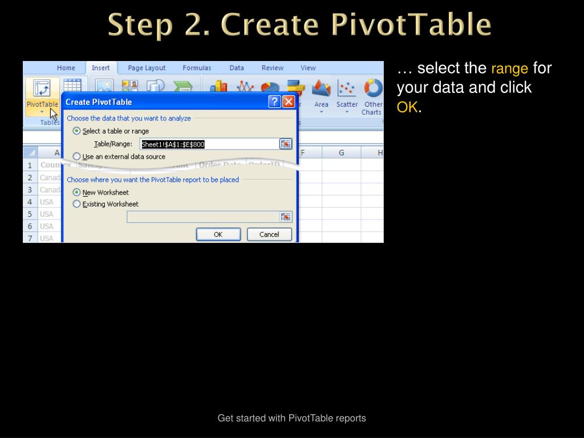This screenshot has width=584, height=438.
Task: Open the Clip Art icon
Action: coord(129,86)
